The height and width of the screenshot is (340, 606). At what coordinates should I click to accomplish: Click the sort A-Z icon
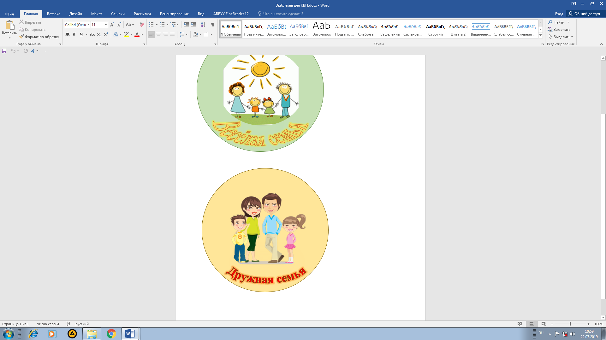pos(203,25)
